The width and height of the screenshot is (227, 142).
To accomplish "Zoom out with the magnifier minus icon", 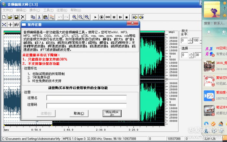I will click(81, 17).
